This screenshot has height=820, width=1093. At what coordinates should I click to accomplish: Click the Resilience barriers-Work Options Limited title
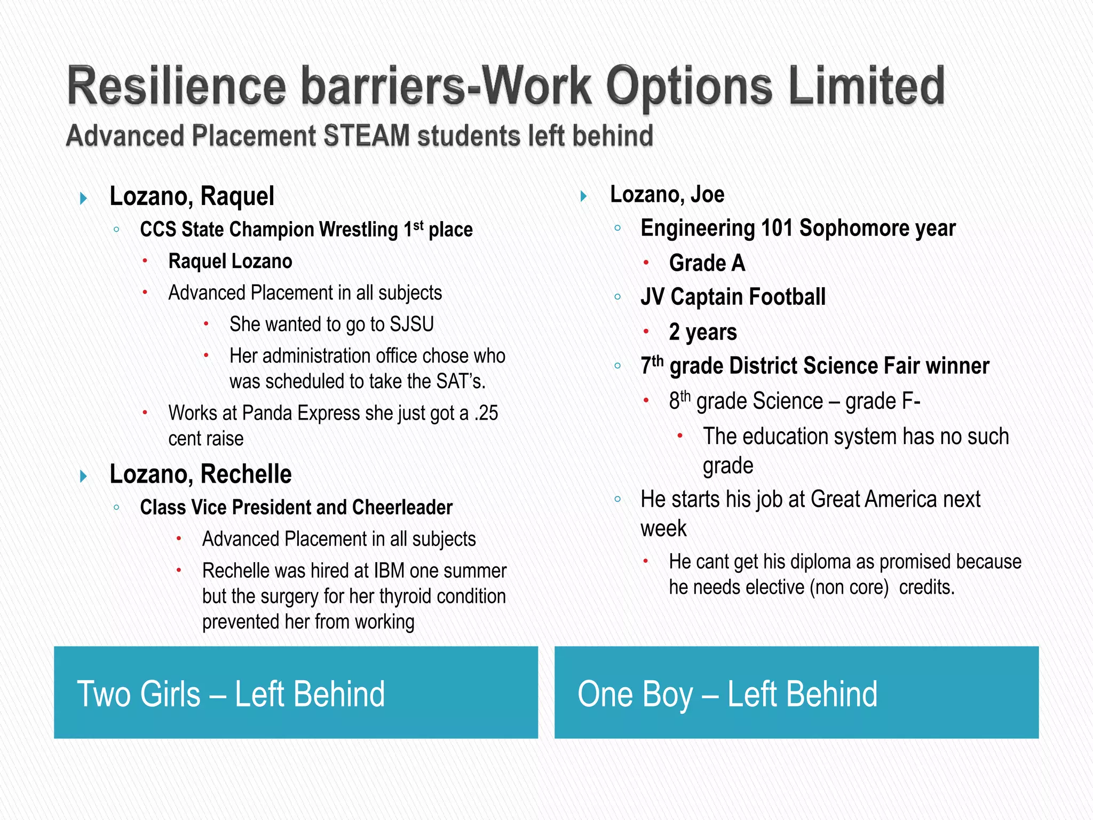pyautogui.click(x=506, y=86)
